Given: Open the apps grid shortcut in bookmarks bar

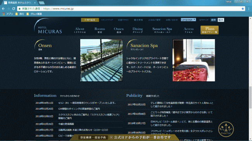Looking at the screenshot, I should (x=3, y=14).
